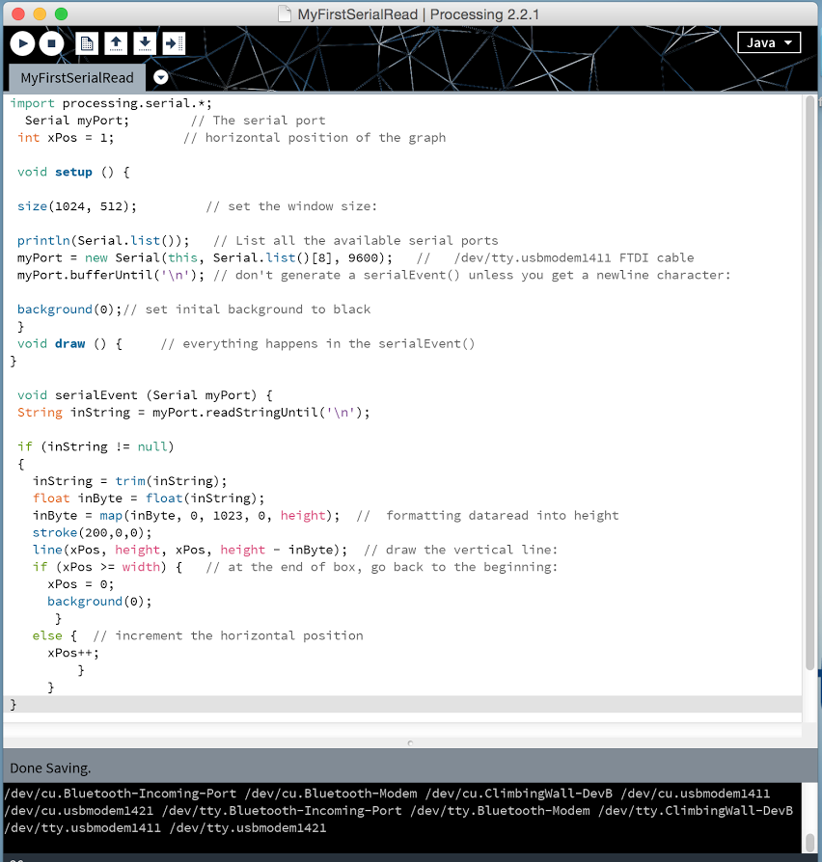Open a sketch using the up-arrow icon

pyautogui.click(x=116, y=43)
